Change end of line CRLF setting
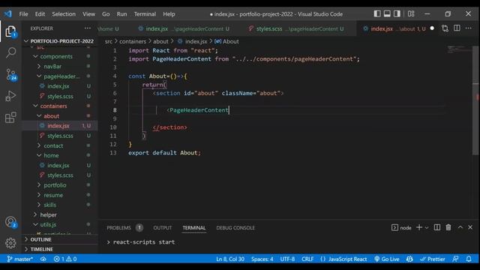This screenshot has width=480, height=270. tap(307, 259)
